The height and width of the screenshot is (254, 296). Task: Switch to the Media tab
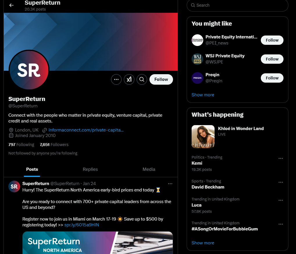[x=149, y=169]
